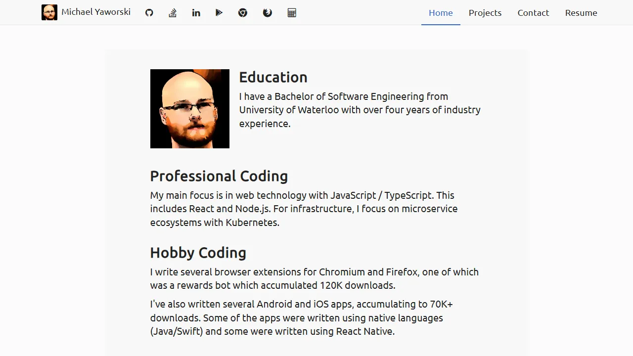Click the Education section heading
Viewport: 633px width, 356px height.
[x=273, y=77]
